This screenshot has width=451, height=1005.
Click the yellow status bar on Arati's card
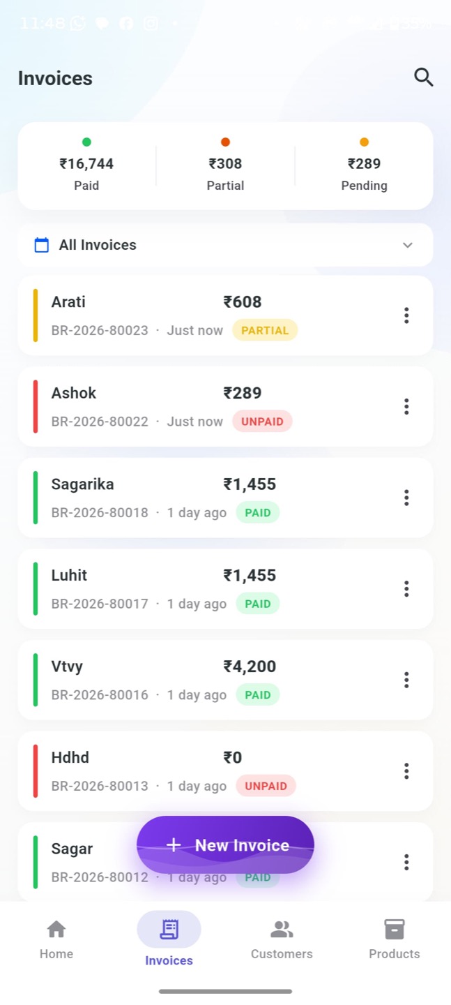[35, 315]
